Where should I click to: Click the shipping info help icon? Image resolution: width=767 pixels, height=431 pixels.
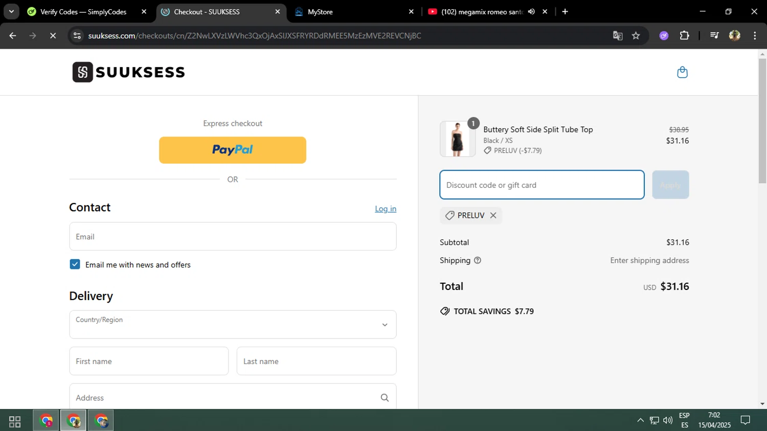[x=478, y=260]
